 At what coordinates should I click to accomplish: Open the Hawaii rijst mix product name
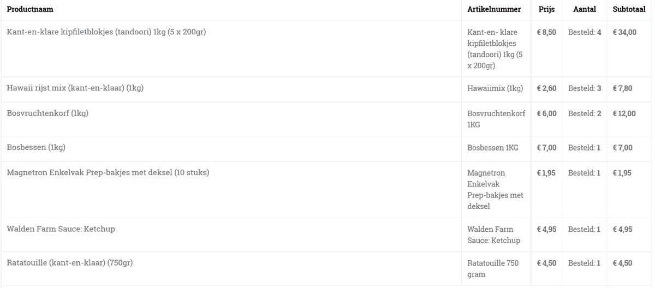click(x=75, y=88)
